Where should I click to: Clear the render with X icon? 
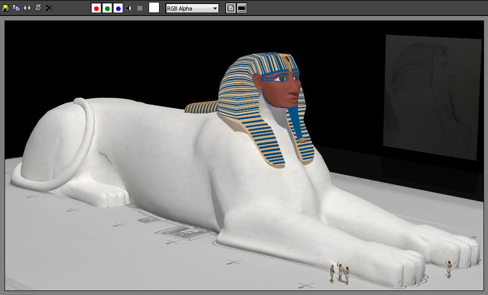[x=49, y=8]
